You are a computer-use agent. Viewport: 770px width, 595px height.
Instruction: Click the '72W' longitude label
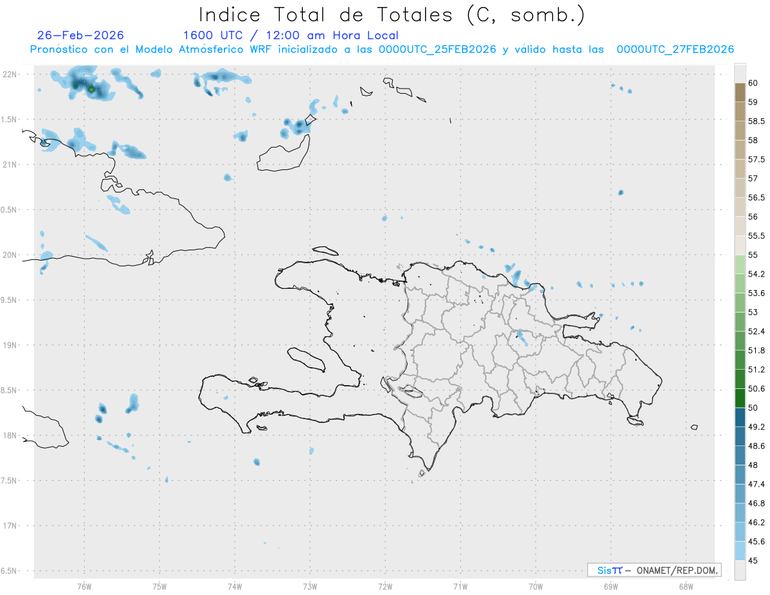pyautogui.click(x=385, y=587)
